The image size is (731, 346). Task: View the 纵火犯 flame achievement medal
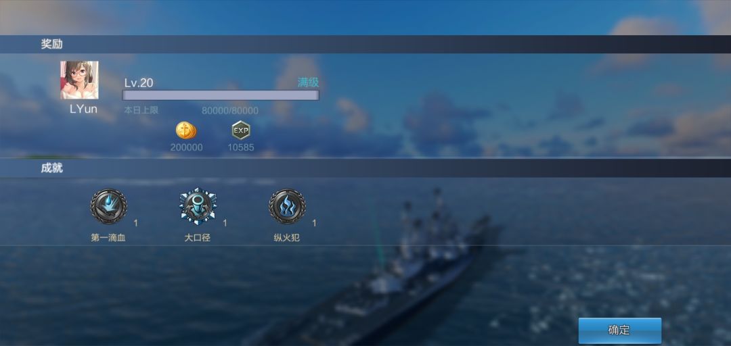pos(287,206)
